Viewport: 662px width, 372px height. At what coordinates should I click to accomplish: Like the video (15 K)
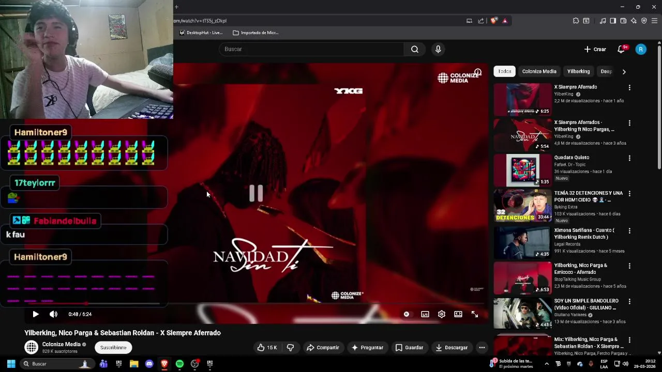click(x=267, y=348)
